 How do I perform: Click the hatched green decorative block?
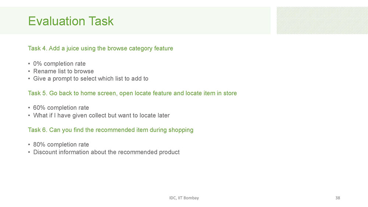322,20
